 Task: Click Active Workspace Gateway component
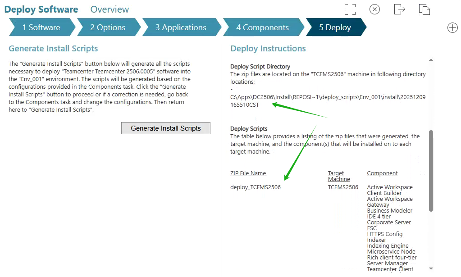coord(389,202)
